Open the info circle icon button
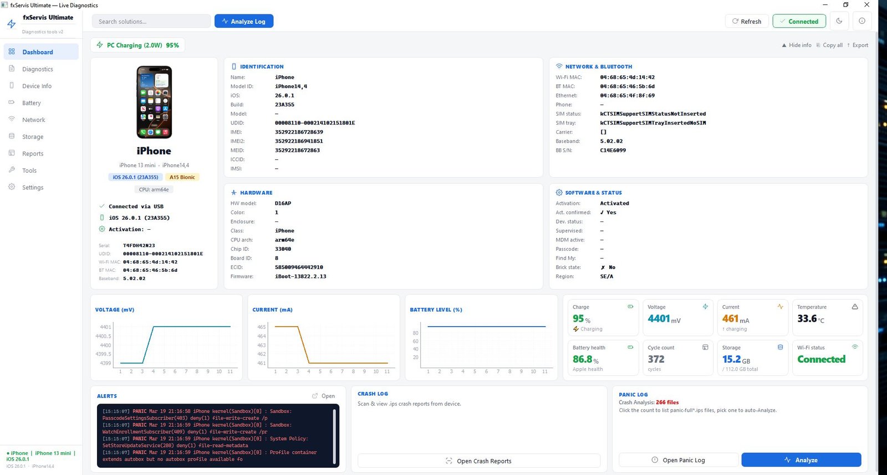Image resolution: width=887 pixels, height=475 pixels. [862, 21]
